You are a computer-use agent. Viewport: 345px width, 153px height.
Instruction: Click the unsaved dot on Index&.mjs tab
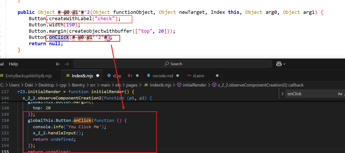pyautogui.click(x=98, y=76)
